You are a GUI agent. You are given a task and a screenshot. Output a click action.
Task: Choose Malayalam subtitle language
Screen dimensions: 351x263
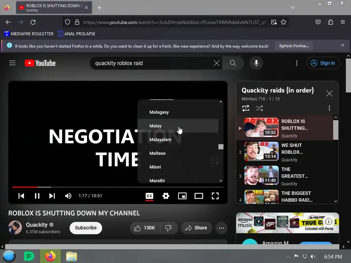tap(178, 139)
